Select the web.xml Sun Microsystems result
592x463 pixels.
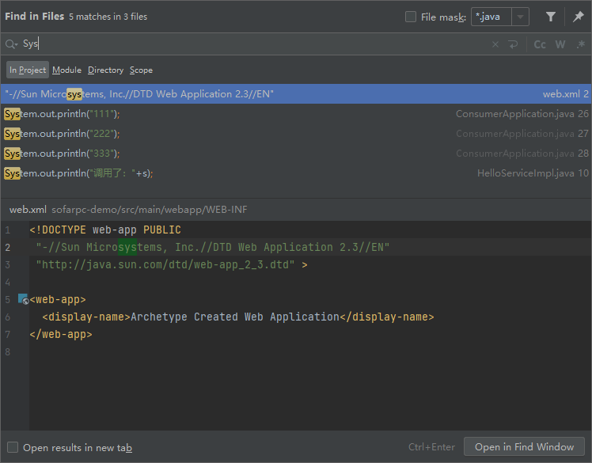(296, 93)
